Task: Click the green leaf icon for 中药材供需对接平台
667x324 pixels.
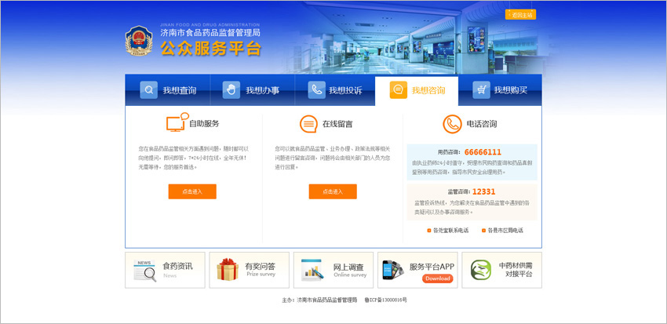Action: 480,270
